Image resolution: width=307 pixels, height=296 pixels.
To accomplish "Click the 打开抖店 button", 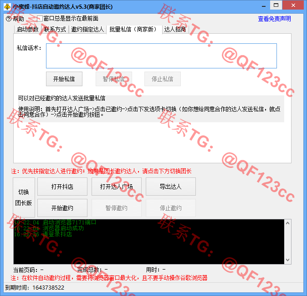I will [62, 187].
